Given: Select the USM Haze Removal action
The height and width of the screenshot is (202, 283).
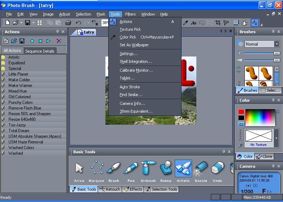Looking at the screenshot, I should [34, 142].
